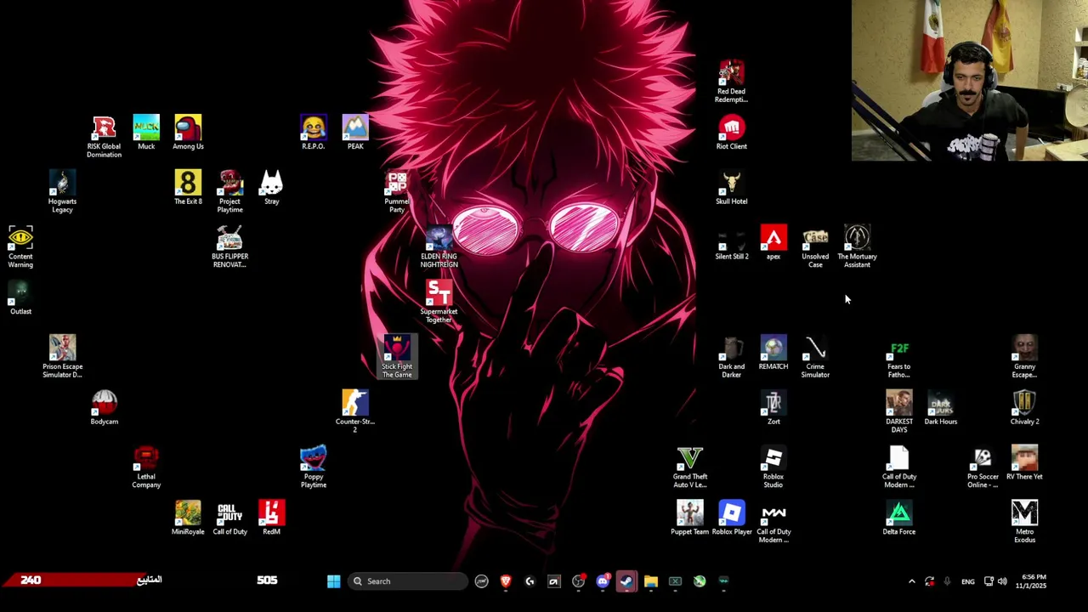Open the Unsolved Case shortcut
Image resolution: width=1088 pixels, height=612 pixels.
tap(815, 247)
